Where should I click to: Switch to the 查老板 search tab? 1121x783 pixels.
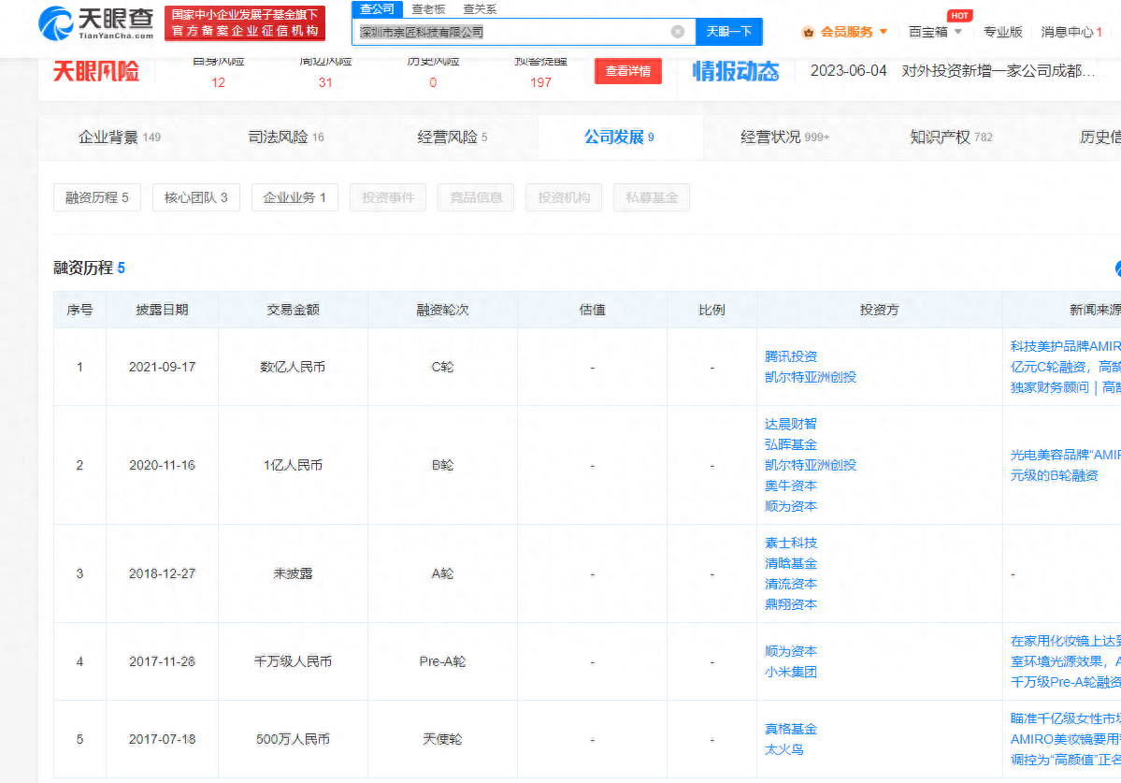tap(428, 9)
